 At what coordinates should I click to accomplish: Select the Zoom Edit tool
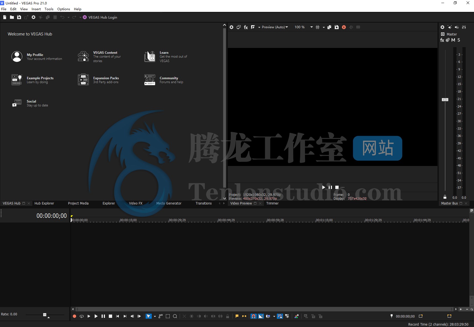[175, 316]
